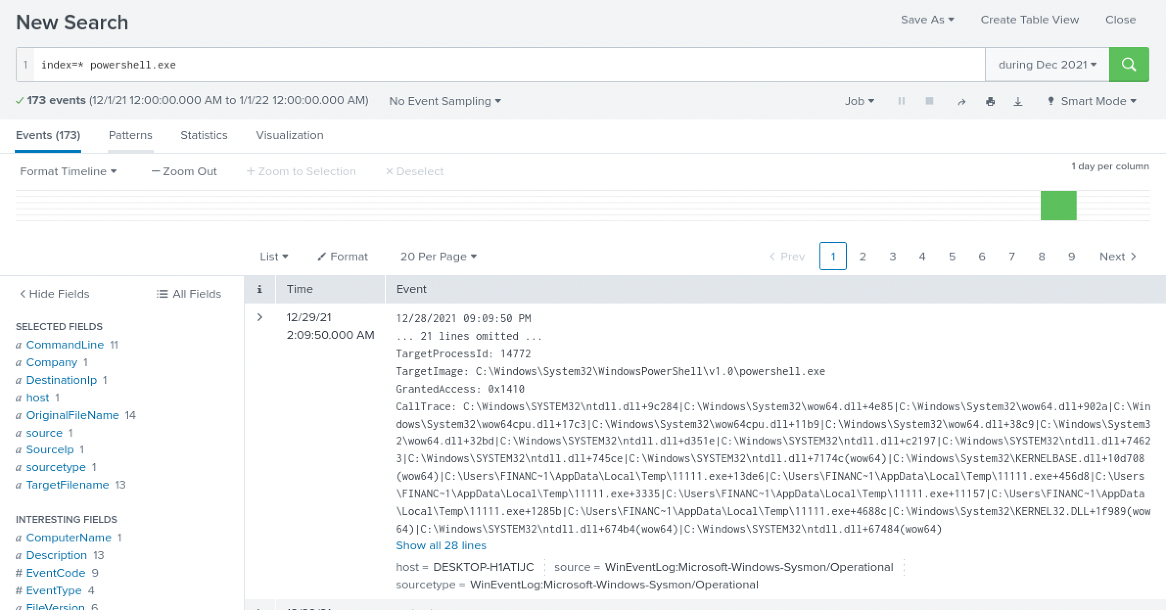Click host value DESKTOP-H1ATIJC
Image resolution: width=1166 pixels, height=610 pixels.
pyautogui.click(x=484, y=567)
